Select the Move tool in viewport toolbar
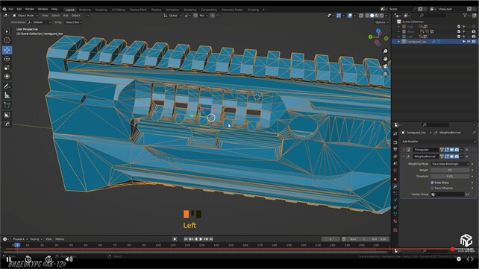Viewport: 479px width, 269px height. (x=7, y=50)
